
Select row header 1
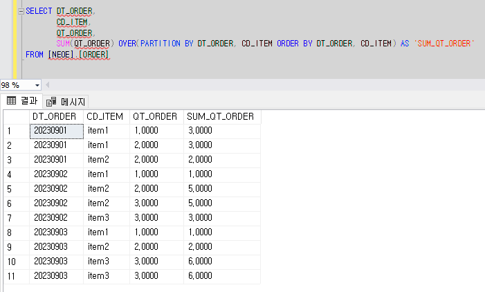coord(17,131)
